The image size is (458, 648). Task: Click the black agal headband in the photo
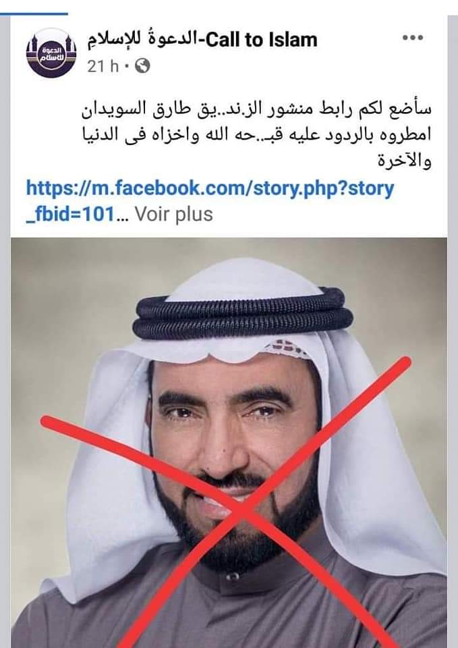(x=243, y=314)
